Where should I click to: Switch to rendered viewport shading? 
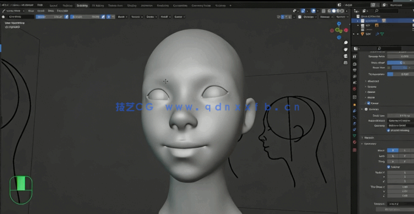342,11
